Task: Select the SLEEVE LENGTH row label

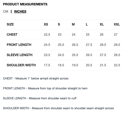Action: click(19, 55)
